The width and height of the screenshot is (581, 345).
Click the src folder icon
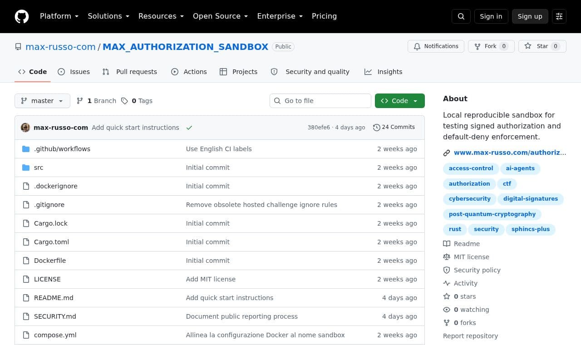tap(26, 168)
